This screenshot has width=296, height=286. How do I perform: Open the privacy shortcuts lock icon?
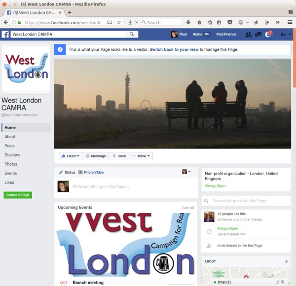coord(283,35)
